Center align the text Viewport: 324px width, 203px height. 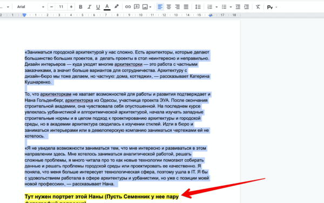tap(169, 7)
